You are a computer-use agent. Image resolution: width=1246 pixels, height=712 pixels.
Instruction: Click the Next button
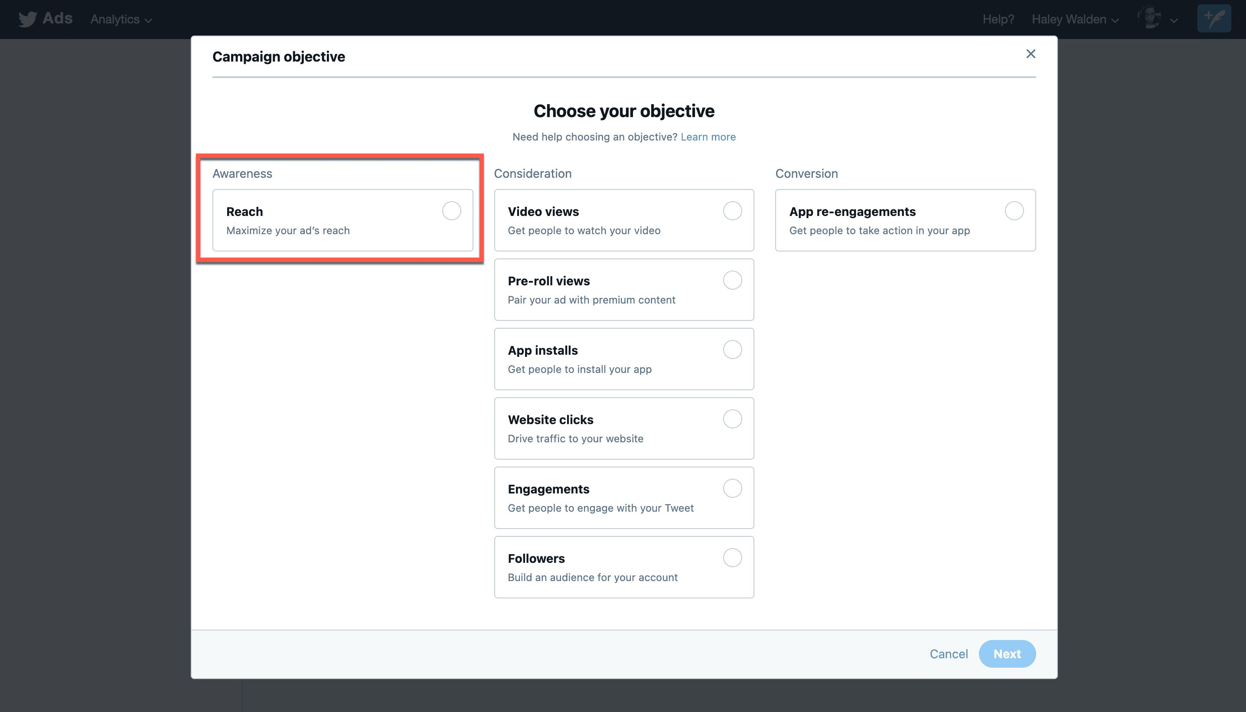1007,654
